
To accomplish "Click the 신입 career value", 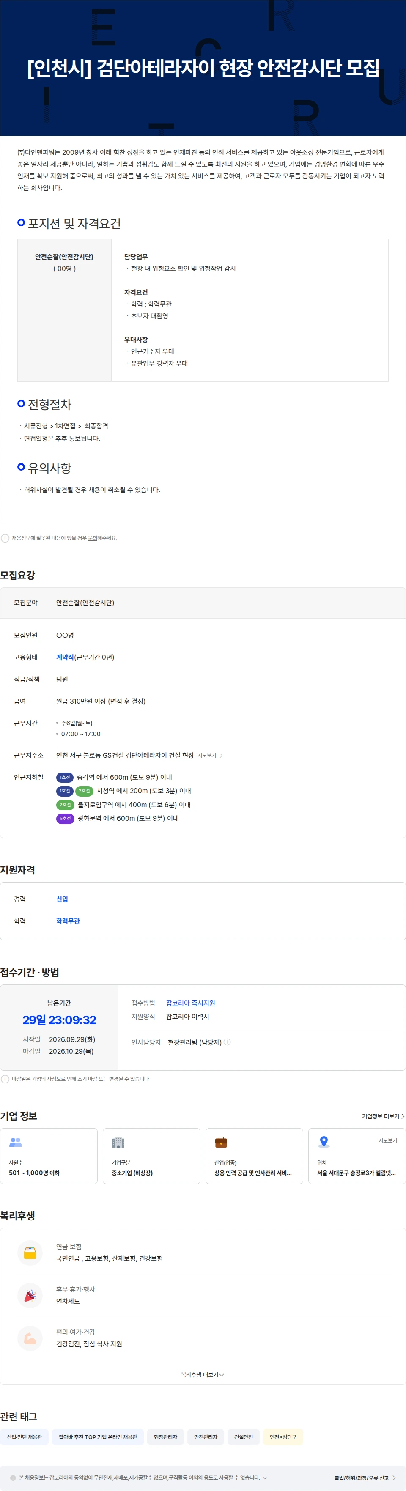I will pos(62,899).
